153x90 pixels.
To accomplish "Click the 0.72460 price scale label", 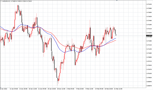I will point(149,21).
